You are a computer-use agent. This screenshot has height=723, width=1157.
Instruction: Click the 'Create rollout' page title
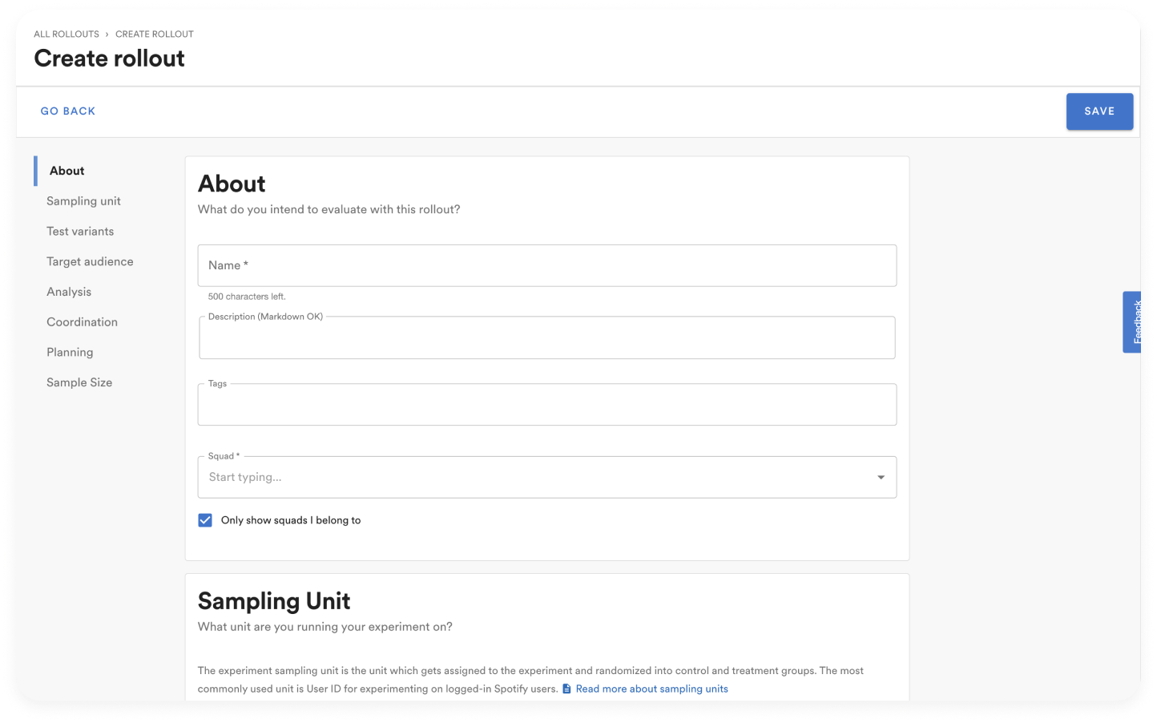[109, 59]
